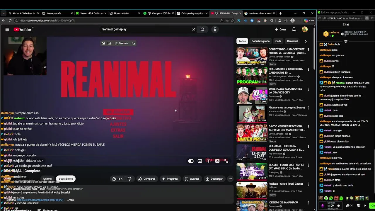375x211 pixels.
Task: Like the video with 11 K likes
Action: [x=117, y=179]
